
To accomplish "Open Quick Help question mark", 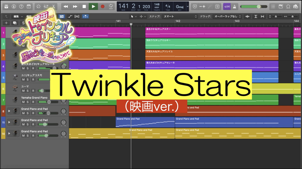I will [21, 7].
